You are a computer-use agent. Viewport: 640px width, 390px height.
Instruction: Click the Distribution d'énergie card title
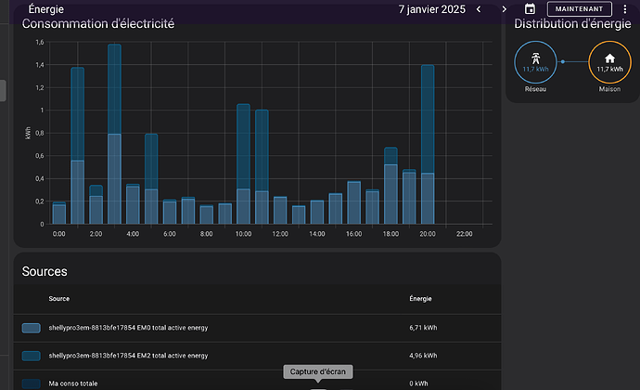click(572, 24)
